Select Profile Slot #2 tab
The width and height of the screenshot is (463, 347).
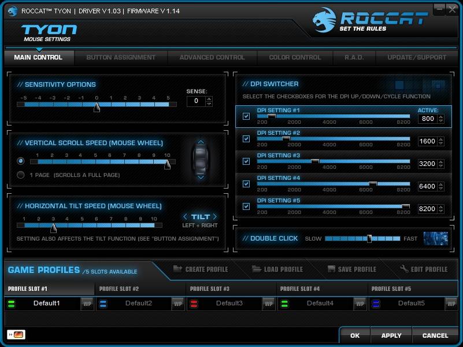(x=140, y=289)
